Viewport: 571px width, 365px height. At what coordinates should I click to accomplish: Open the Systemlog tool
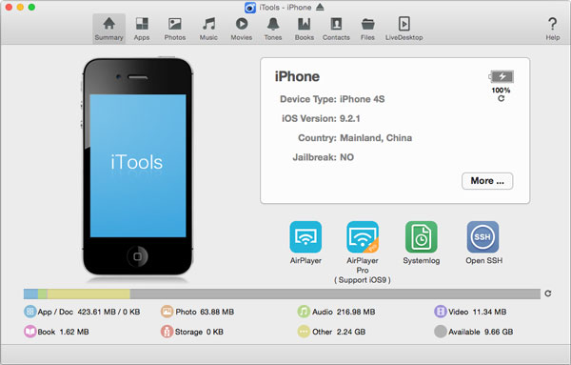click(x=422, y=237)
